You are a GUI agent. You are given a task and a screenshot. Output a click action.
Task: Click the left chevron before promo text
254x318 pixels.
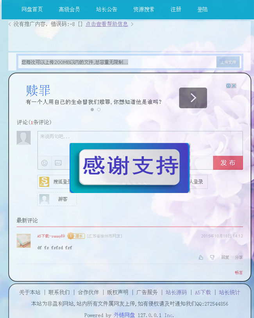coord(10,24)
